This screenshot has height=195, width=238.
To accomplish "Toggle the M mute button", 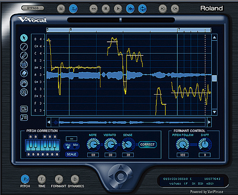I will pyautogui.click(x=61, y=8).
